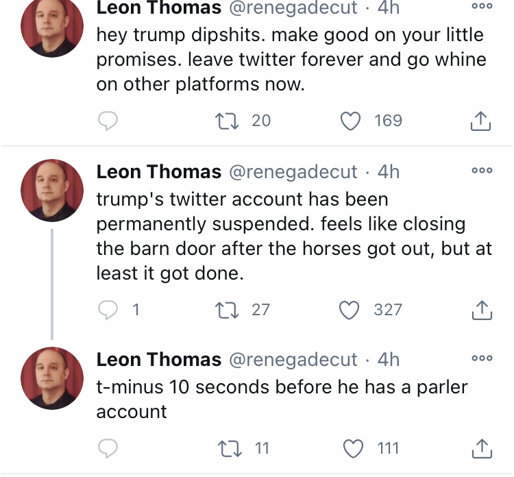Screen dimensions: 514x477
Task: Like the tweet with 327 likes
Action: (x=349, y=310)
